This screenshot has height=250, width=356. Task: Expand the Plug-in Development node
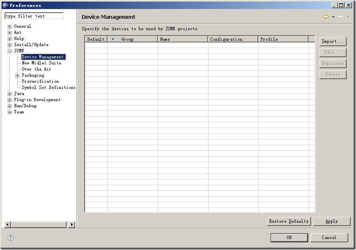pyautogui.click(x=9, y=100)
